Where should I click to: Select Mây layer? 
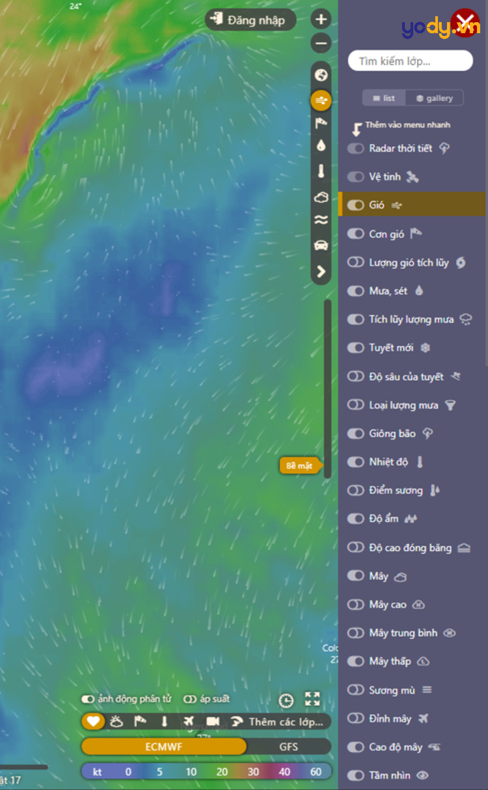coord(411,576)
